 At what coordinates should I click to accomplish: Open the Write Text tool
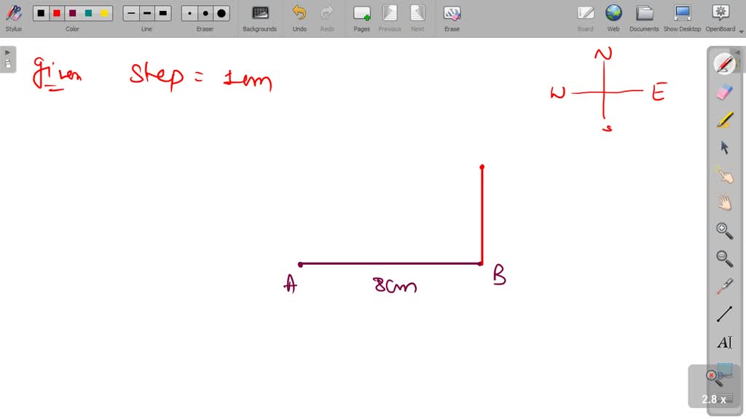coord(725,342)
